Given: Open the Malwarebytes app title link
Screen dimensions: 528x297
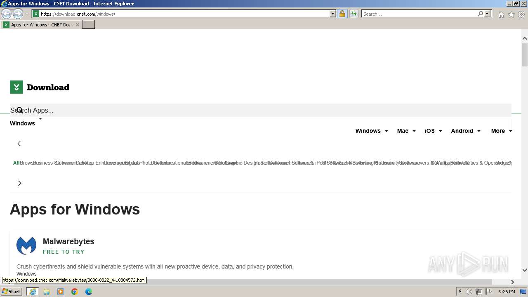Looking at the screenshot, I should (x=68, y=241).
